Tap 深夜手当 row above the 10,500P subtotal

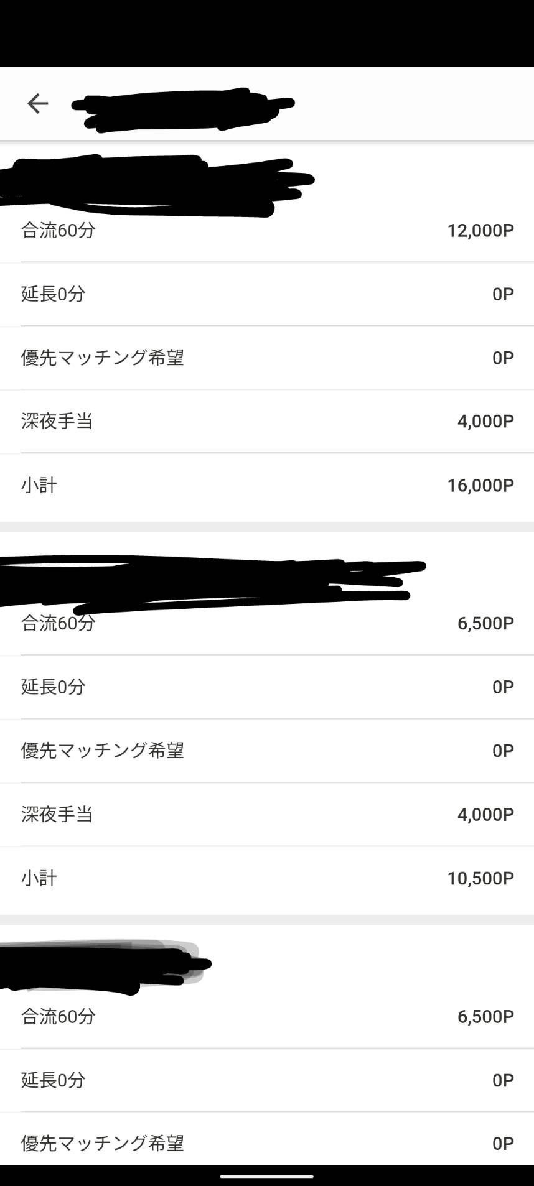coord(267,814)
